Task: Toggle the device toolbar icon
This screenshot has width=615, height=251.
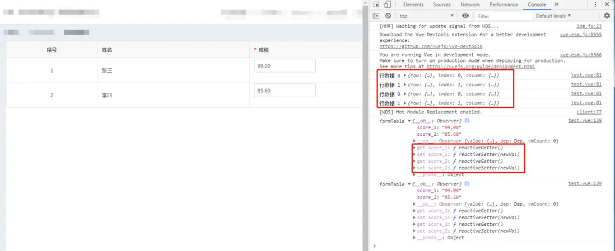Action: [388, 4]
